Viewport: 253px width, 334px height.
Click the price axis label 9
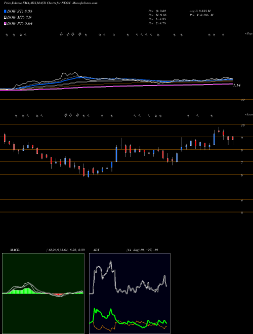click(242, 138)
